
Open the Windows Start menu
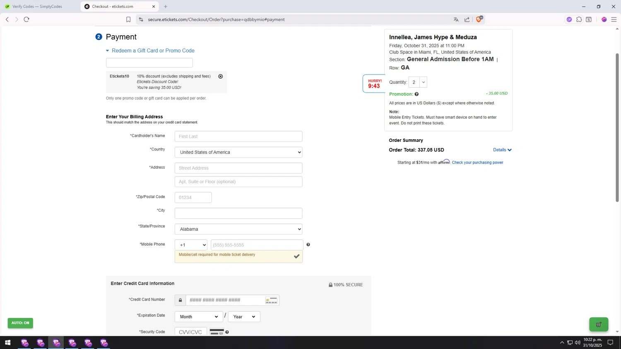tap(7, 342)
